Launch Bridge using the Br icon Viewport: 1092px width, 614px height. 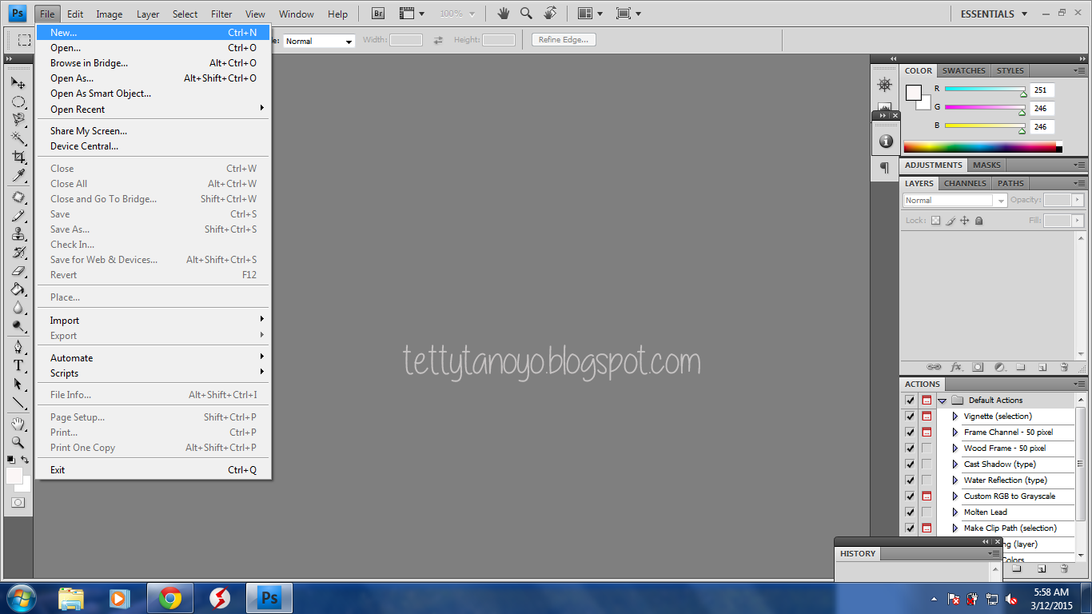(x=379, y=14)
